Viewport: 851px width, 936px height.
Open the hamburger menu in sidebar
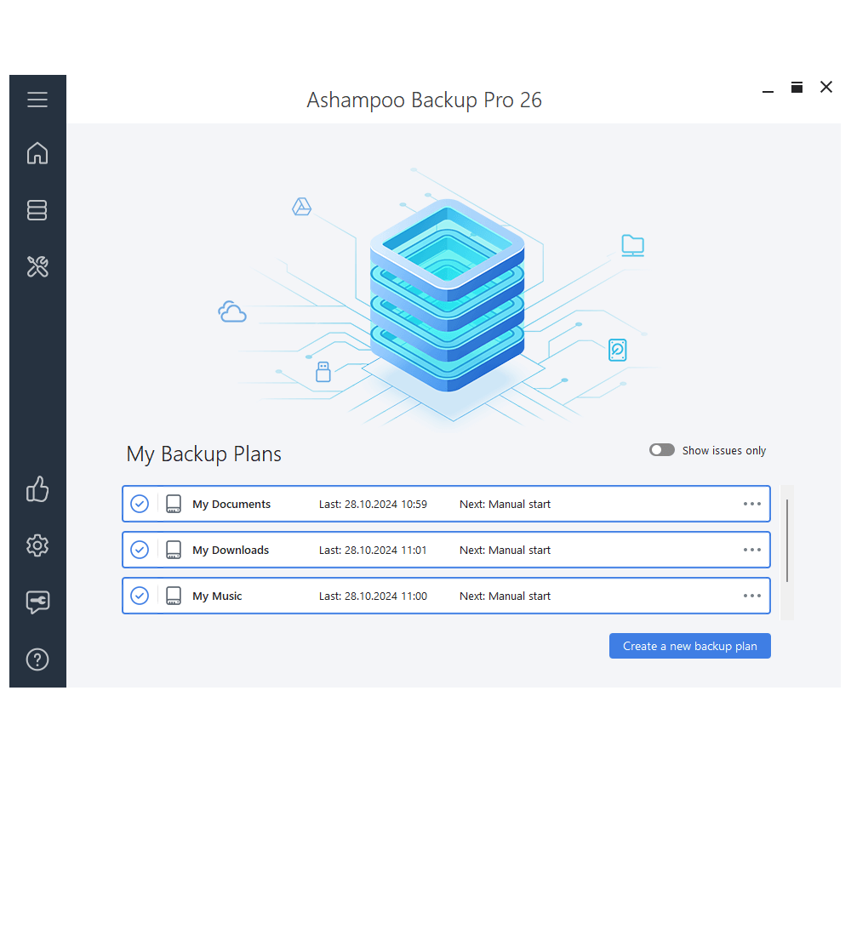[x=37, y=100]
